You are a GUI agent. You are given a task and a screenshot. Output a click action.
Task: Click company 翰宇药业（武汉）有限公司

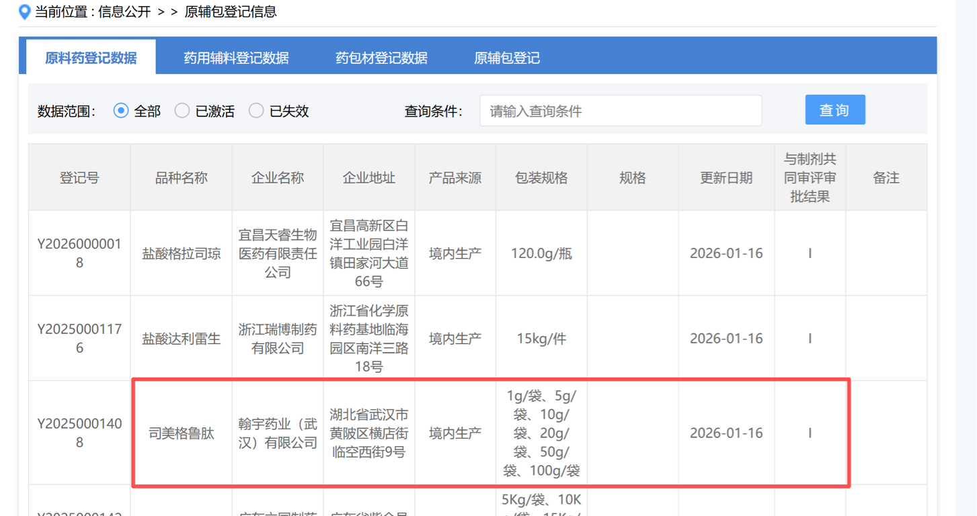(278, 433)
